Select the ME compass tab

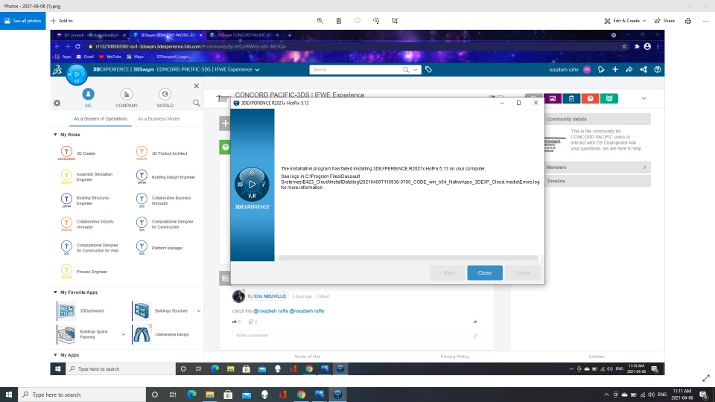click(x=88, y=98)
